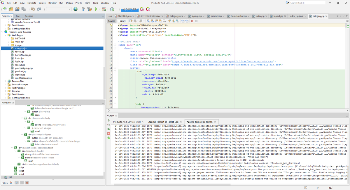Click the refresh server icon in Output sidebar

(x=109, y=138)
